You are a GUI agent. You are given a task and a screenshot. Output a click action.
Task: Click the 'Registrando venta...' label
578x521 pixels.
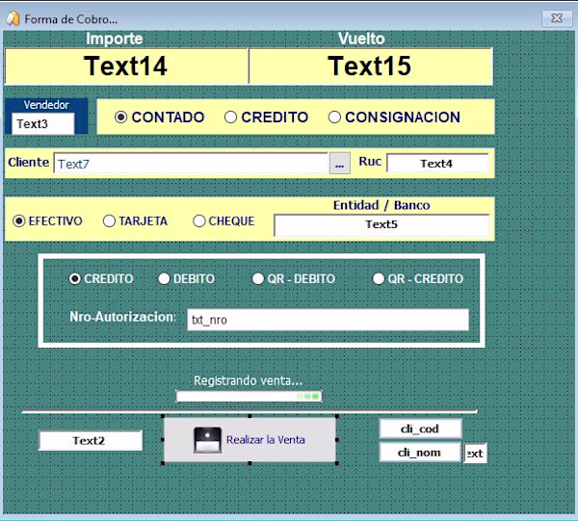[x=249, y=380]
